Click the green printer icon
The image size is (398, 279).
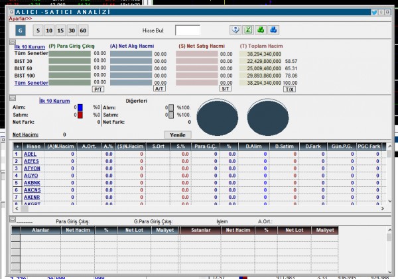[261, 30]
